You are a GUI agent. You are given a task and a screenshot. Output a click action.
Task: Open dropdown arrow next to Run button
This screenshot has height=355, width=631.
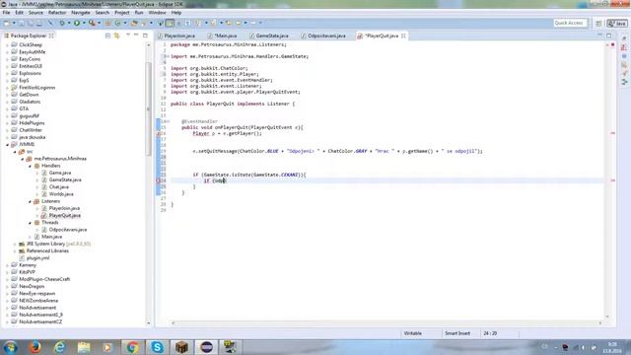84,23
